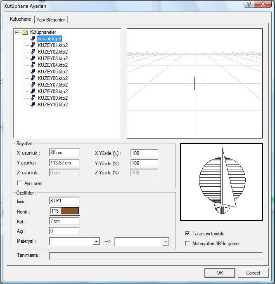Image resolution: width=275 pixels, height=284 pixels.
Task: Confirm settings with the OK button
Action: [x=220, y=273]
